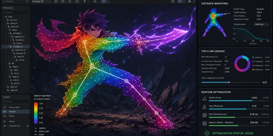Click the bone icon beside root_ctrl
Screen dimensions: 273x136
(8, 20)
